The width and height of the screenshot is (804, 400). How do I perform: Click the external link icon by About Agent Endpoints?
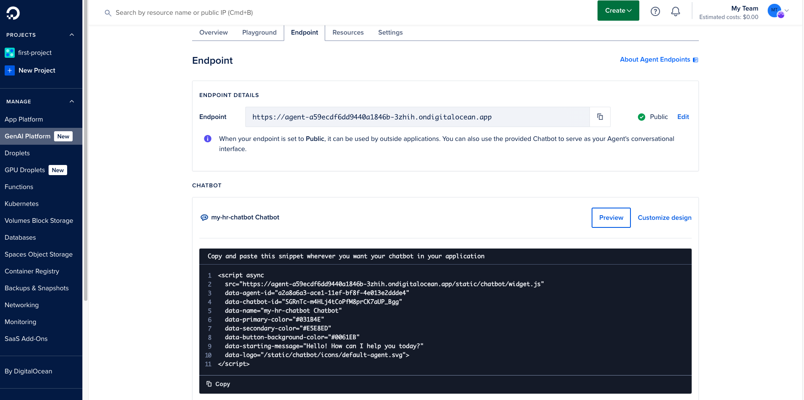coord(695,60)
